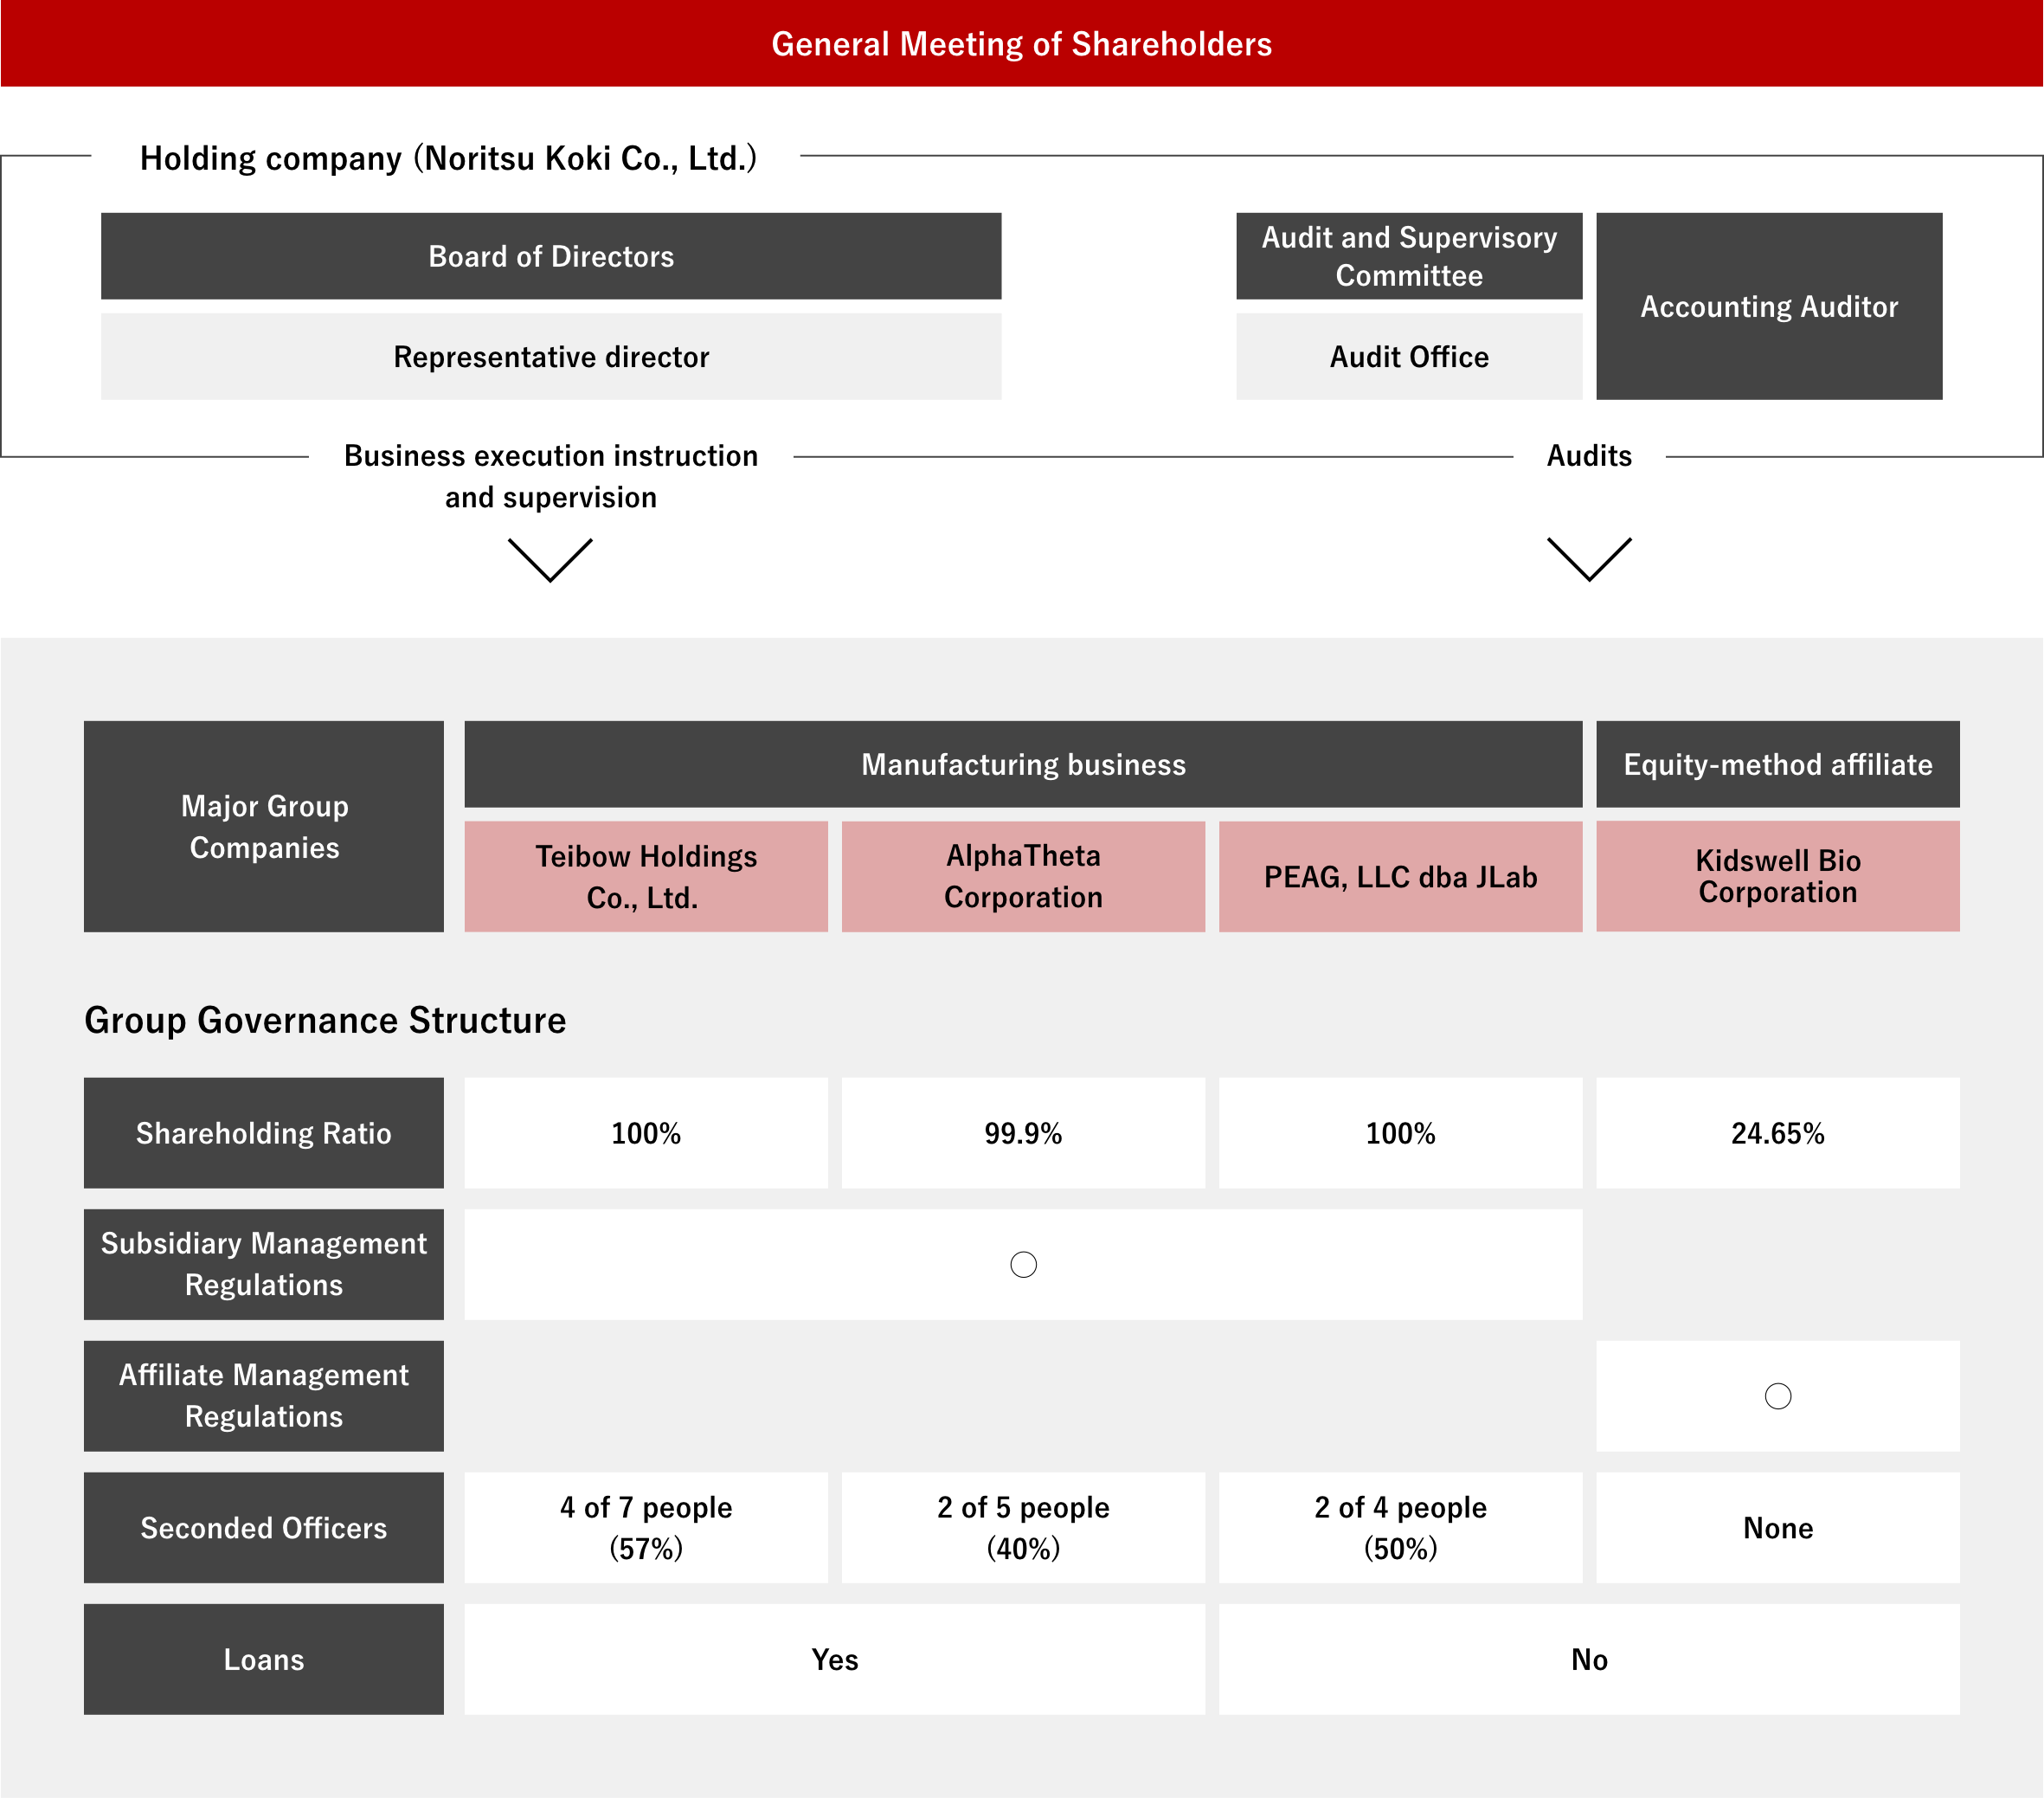Click the Board of Directors box
This screenshot has width=2044, height=1798.
[x=551, y=256]
